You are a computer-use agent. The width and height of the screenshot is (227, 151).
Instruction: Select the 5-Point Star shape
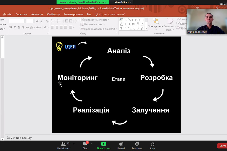pos(142,28)
